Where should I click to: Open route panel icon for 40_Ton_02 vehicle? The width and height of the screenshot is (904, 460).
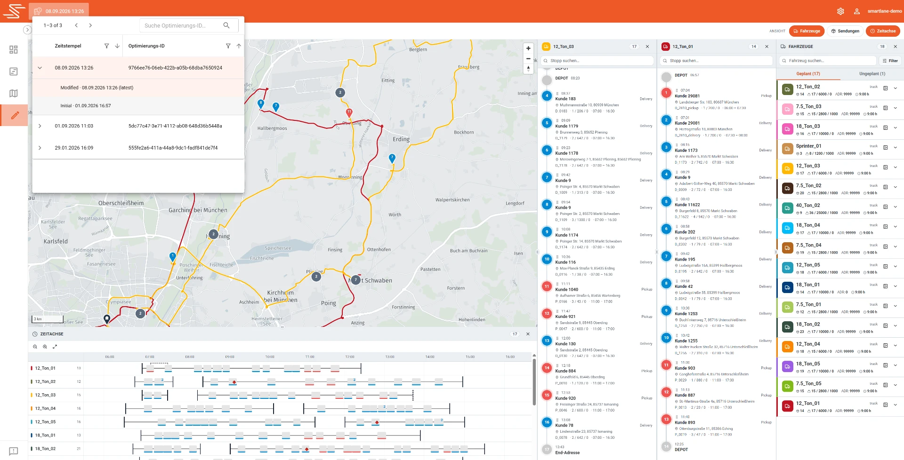click(x=885, y=207)
